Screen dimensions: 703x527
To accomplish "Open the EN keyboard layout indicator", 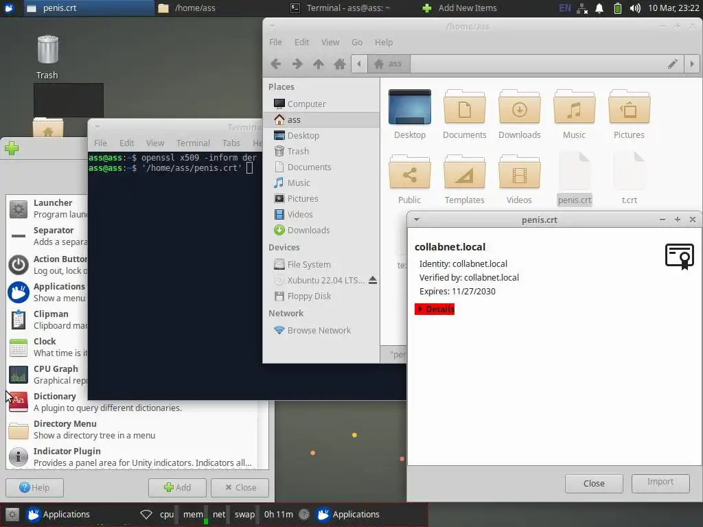I will tap(565, 8).
